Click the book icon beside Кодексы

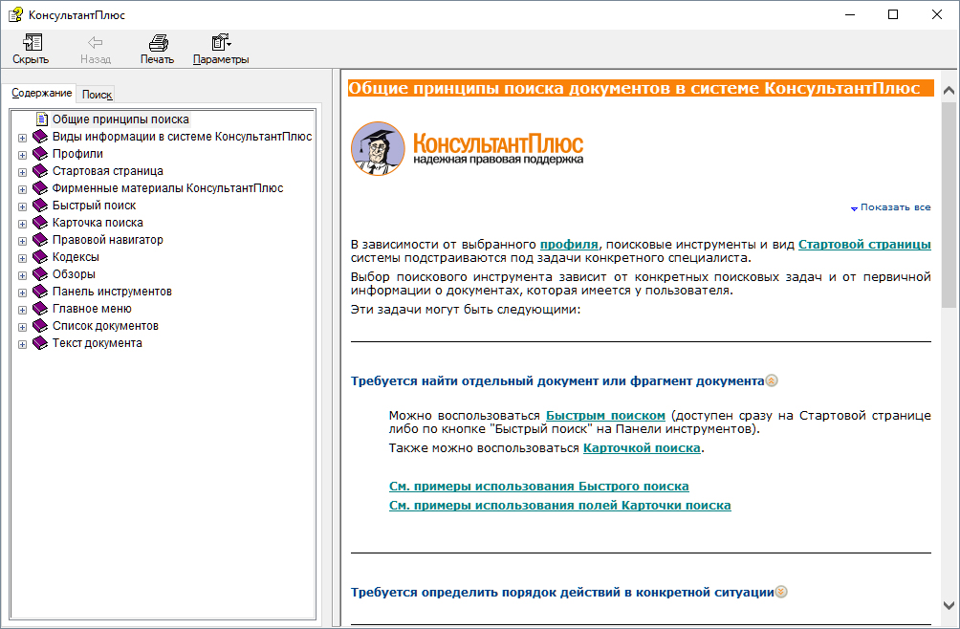pyautogui.click(x=40, y=256)
